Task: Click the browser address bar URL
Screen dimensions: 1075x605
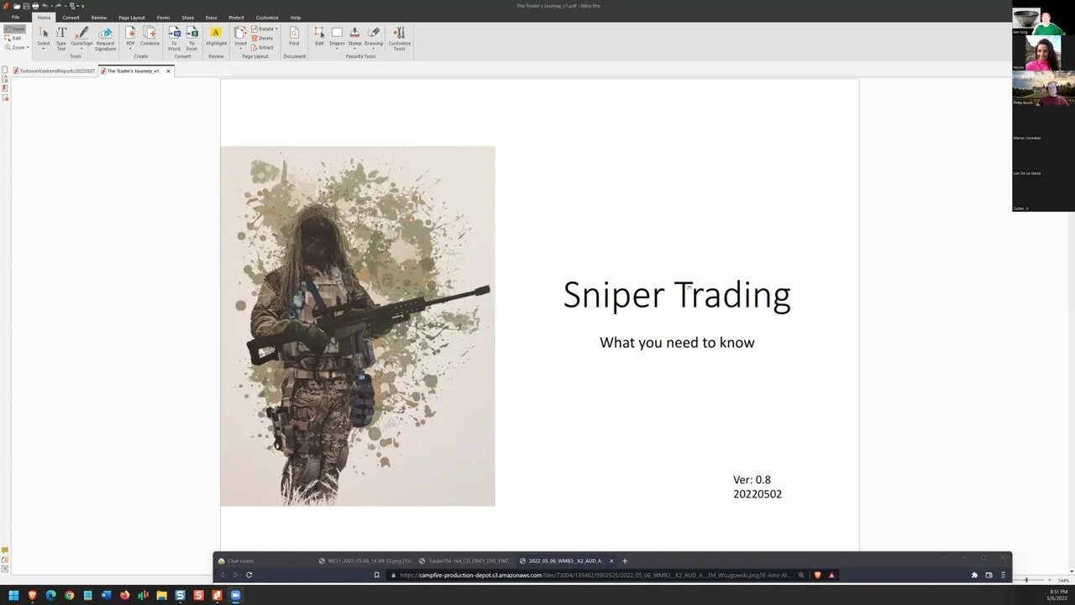Action: (x=595, y=575)
